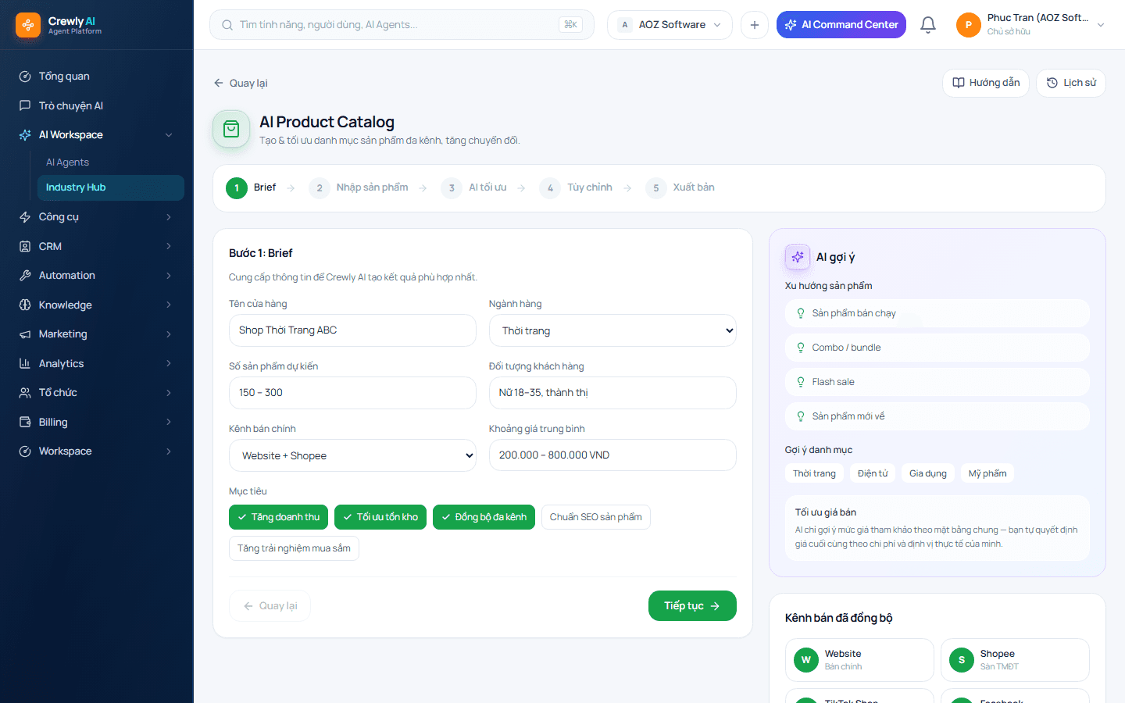Open the Kênh bán chính dropdown

pyautogui.click(x=352, y=455)
